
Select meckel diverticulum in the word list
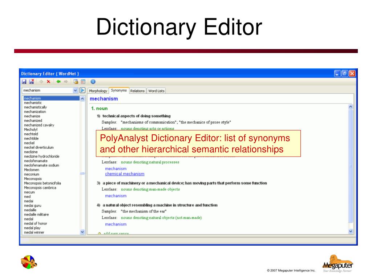tap(39, 147)
